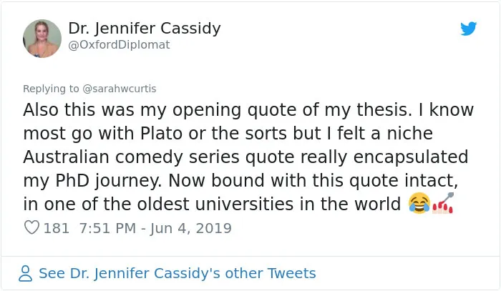Open the 7:51 PM timestamp link
This screenshot has width=501, height=291.
107,228
